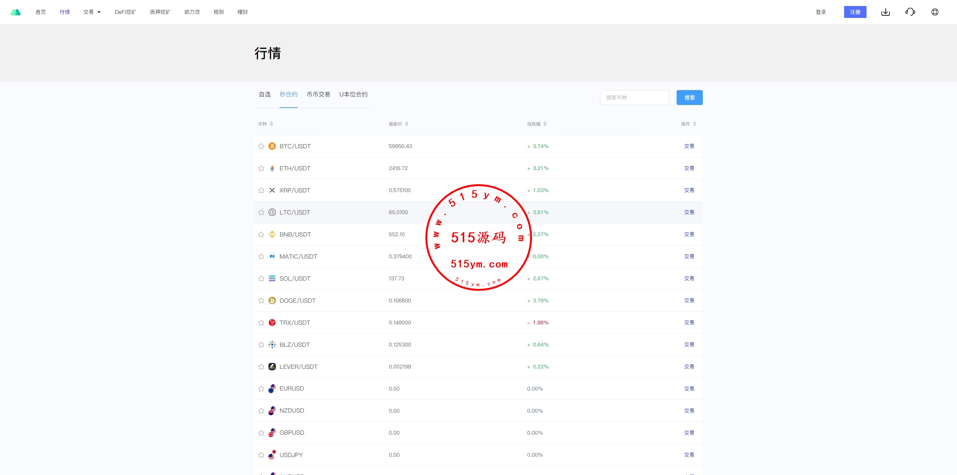Star the EURUSD pair
Image resolution: width=957 pixels, height=475 pixels.
(261, 389)
